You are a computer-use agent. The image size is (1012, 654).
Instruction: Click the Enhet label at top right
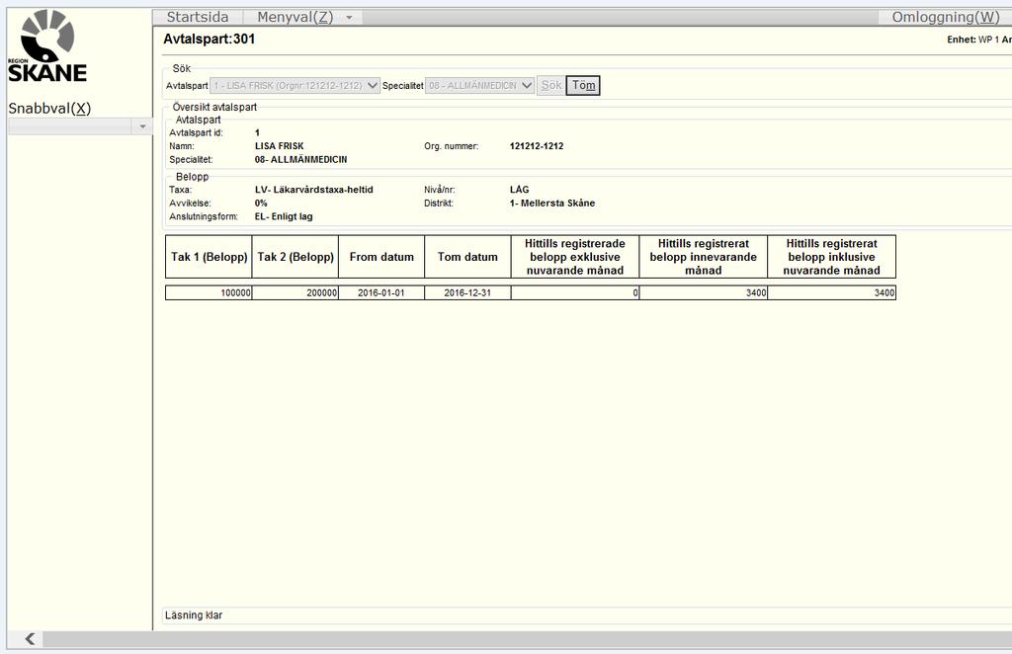tap(961, 40)
